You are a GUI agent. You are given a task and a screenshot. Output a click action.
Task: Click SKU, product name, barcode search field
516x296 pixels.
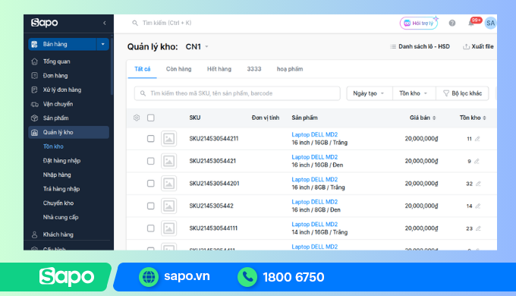point(238,93)
